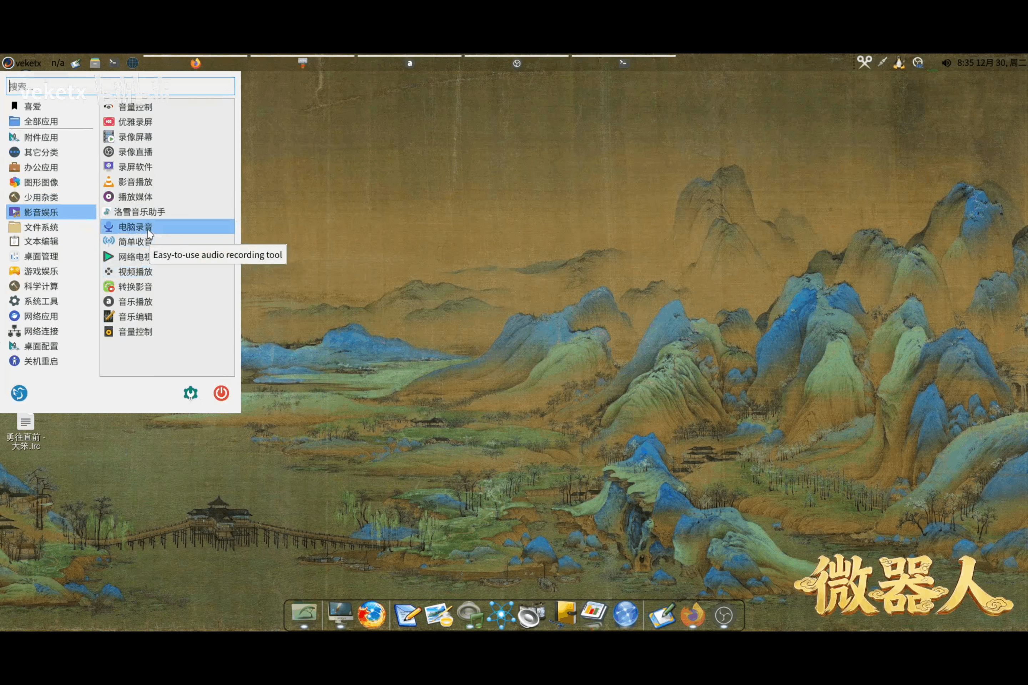Open the 勇往直前 - 大笨.lrc desktop file
The height and width of the screenshot is (685, 1028).
coord(26,432)
